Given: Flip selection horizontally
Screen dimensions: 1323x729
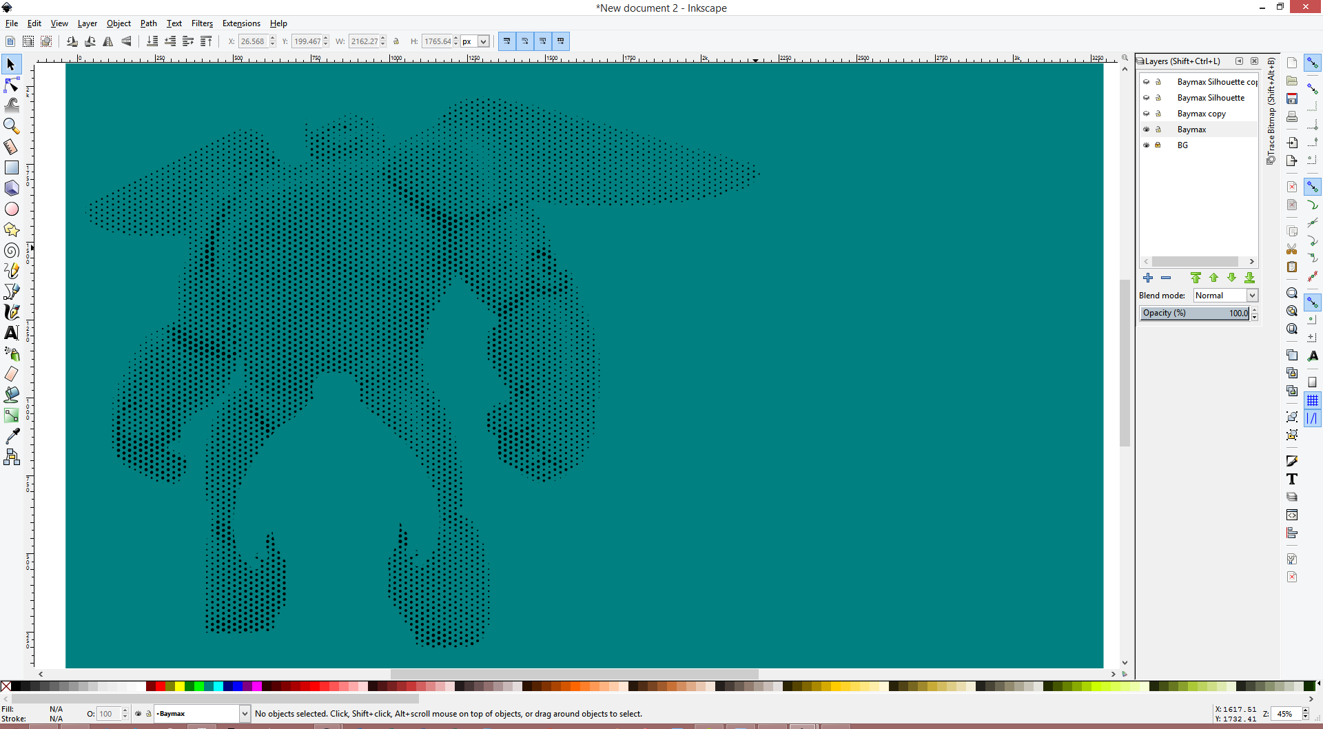Looking at the screenshot, I should [x=108, y=41].
